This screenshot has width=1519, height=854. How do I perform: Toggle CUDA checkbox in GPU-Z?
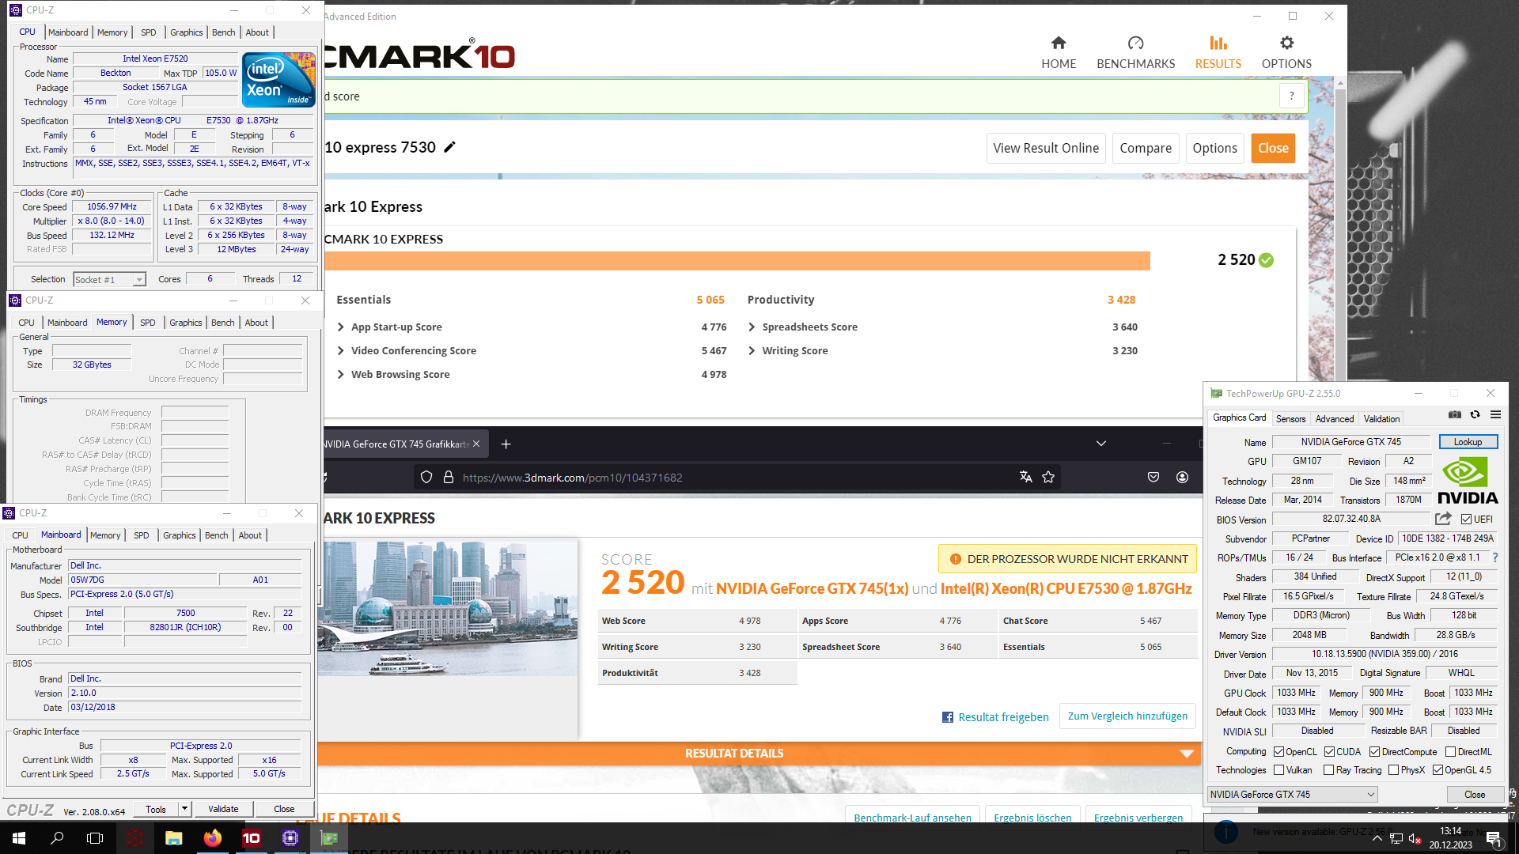point(1329,751)
